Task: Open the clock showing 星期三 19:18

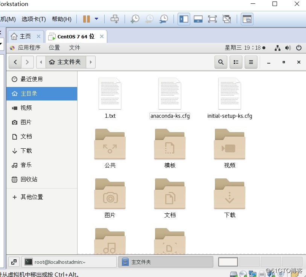Action: click(x=245, y=48)
